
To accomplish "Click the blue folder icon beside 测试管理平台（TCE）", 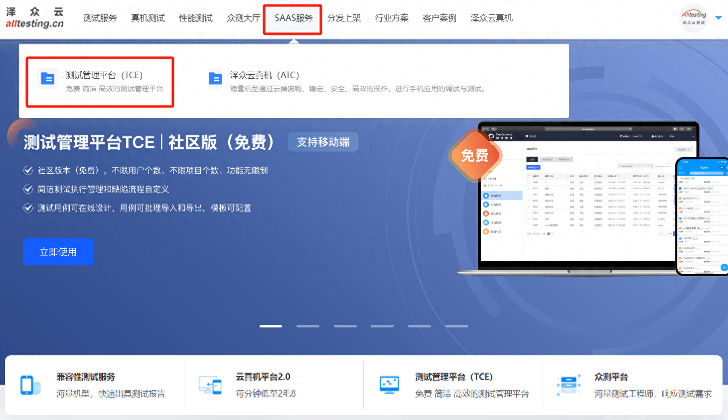I will coord(47,78).
